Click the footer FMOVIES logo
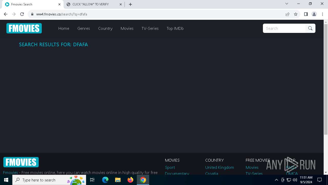Viewport: 328px width, 185px height. [21, 162]
